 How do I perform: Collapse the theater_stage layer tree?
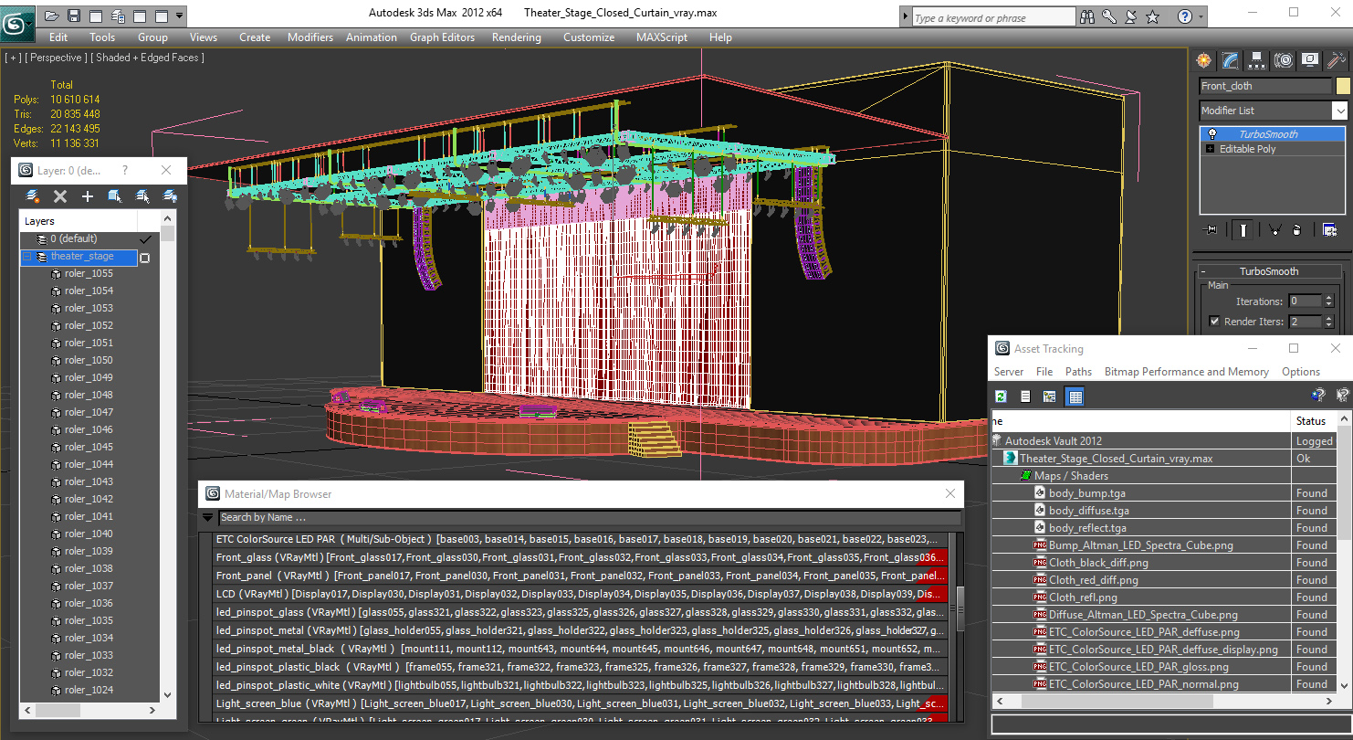pos(26,257)
